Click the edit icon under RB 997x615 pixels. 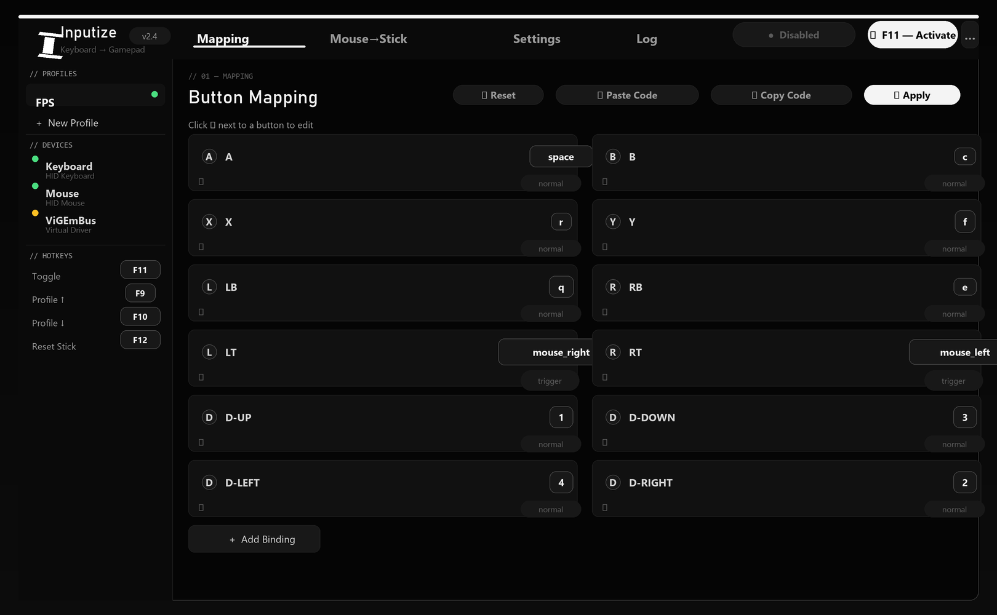[x=605, y=312]
